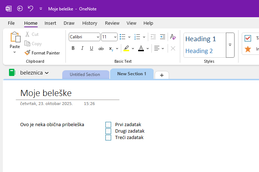Open the Insert ribbon tab
Screen dimensions: 259x172
point(50,23)
